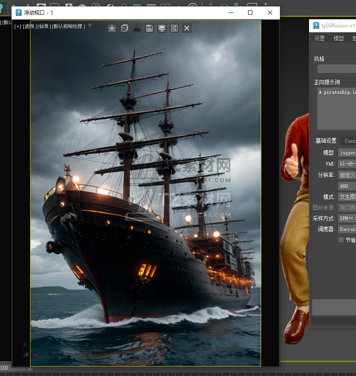Click the monitor display icon in viewport toolbar

[162, 28]
